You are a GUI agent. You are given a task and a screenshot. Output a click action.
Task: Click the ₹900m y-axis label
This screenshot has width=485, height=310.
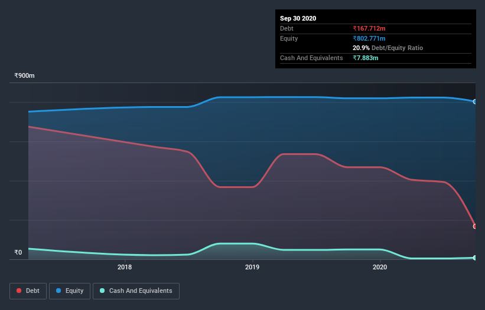[x=24, y=75]
